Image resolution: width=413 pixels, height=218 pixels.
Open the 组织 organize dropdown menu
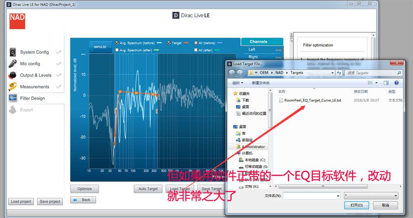pyautogui.click(x=237, y=83)
